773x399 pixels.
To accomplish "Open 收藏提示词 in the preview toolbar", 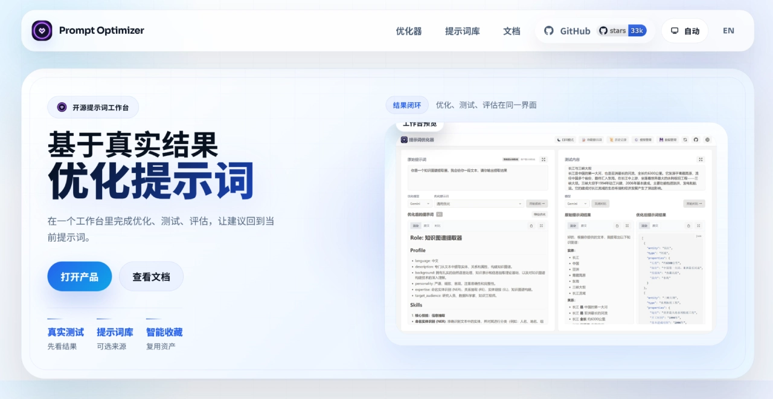I will coord(592,140).
